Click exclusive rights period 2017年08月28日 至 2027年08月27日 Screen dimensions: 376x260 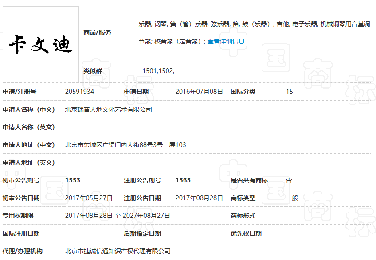(x=117, y=216)
